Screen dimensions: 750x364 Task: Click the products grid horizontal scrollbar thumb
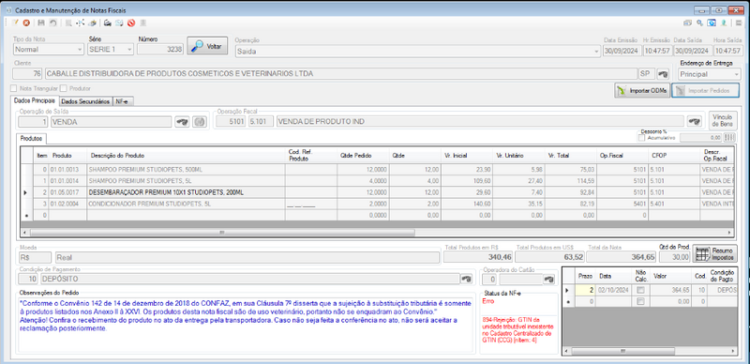[x=222, y=233]
